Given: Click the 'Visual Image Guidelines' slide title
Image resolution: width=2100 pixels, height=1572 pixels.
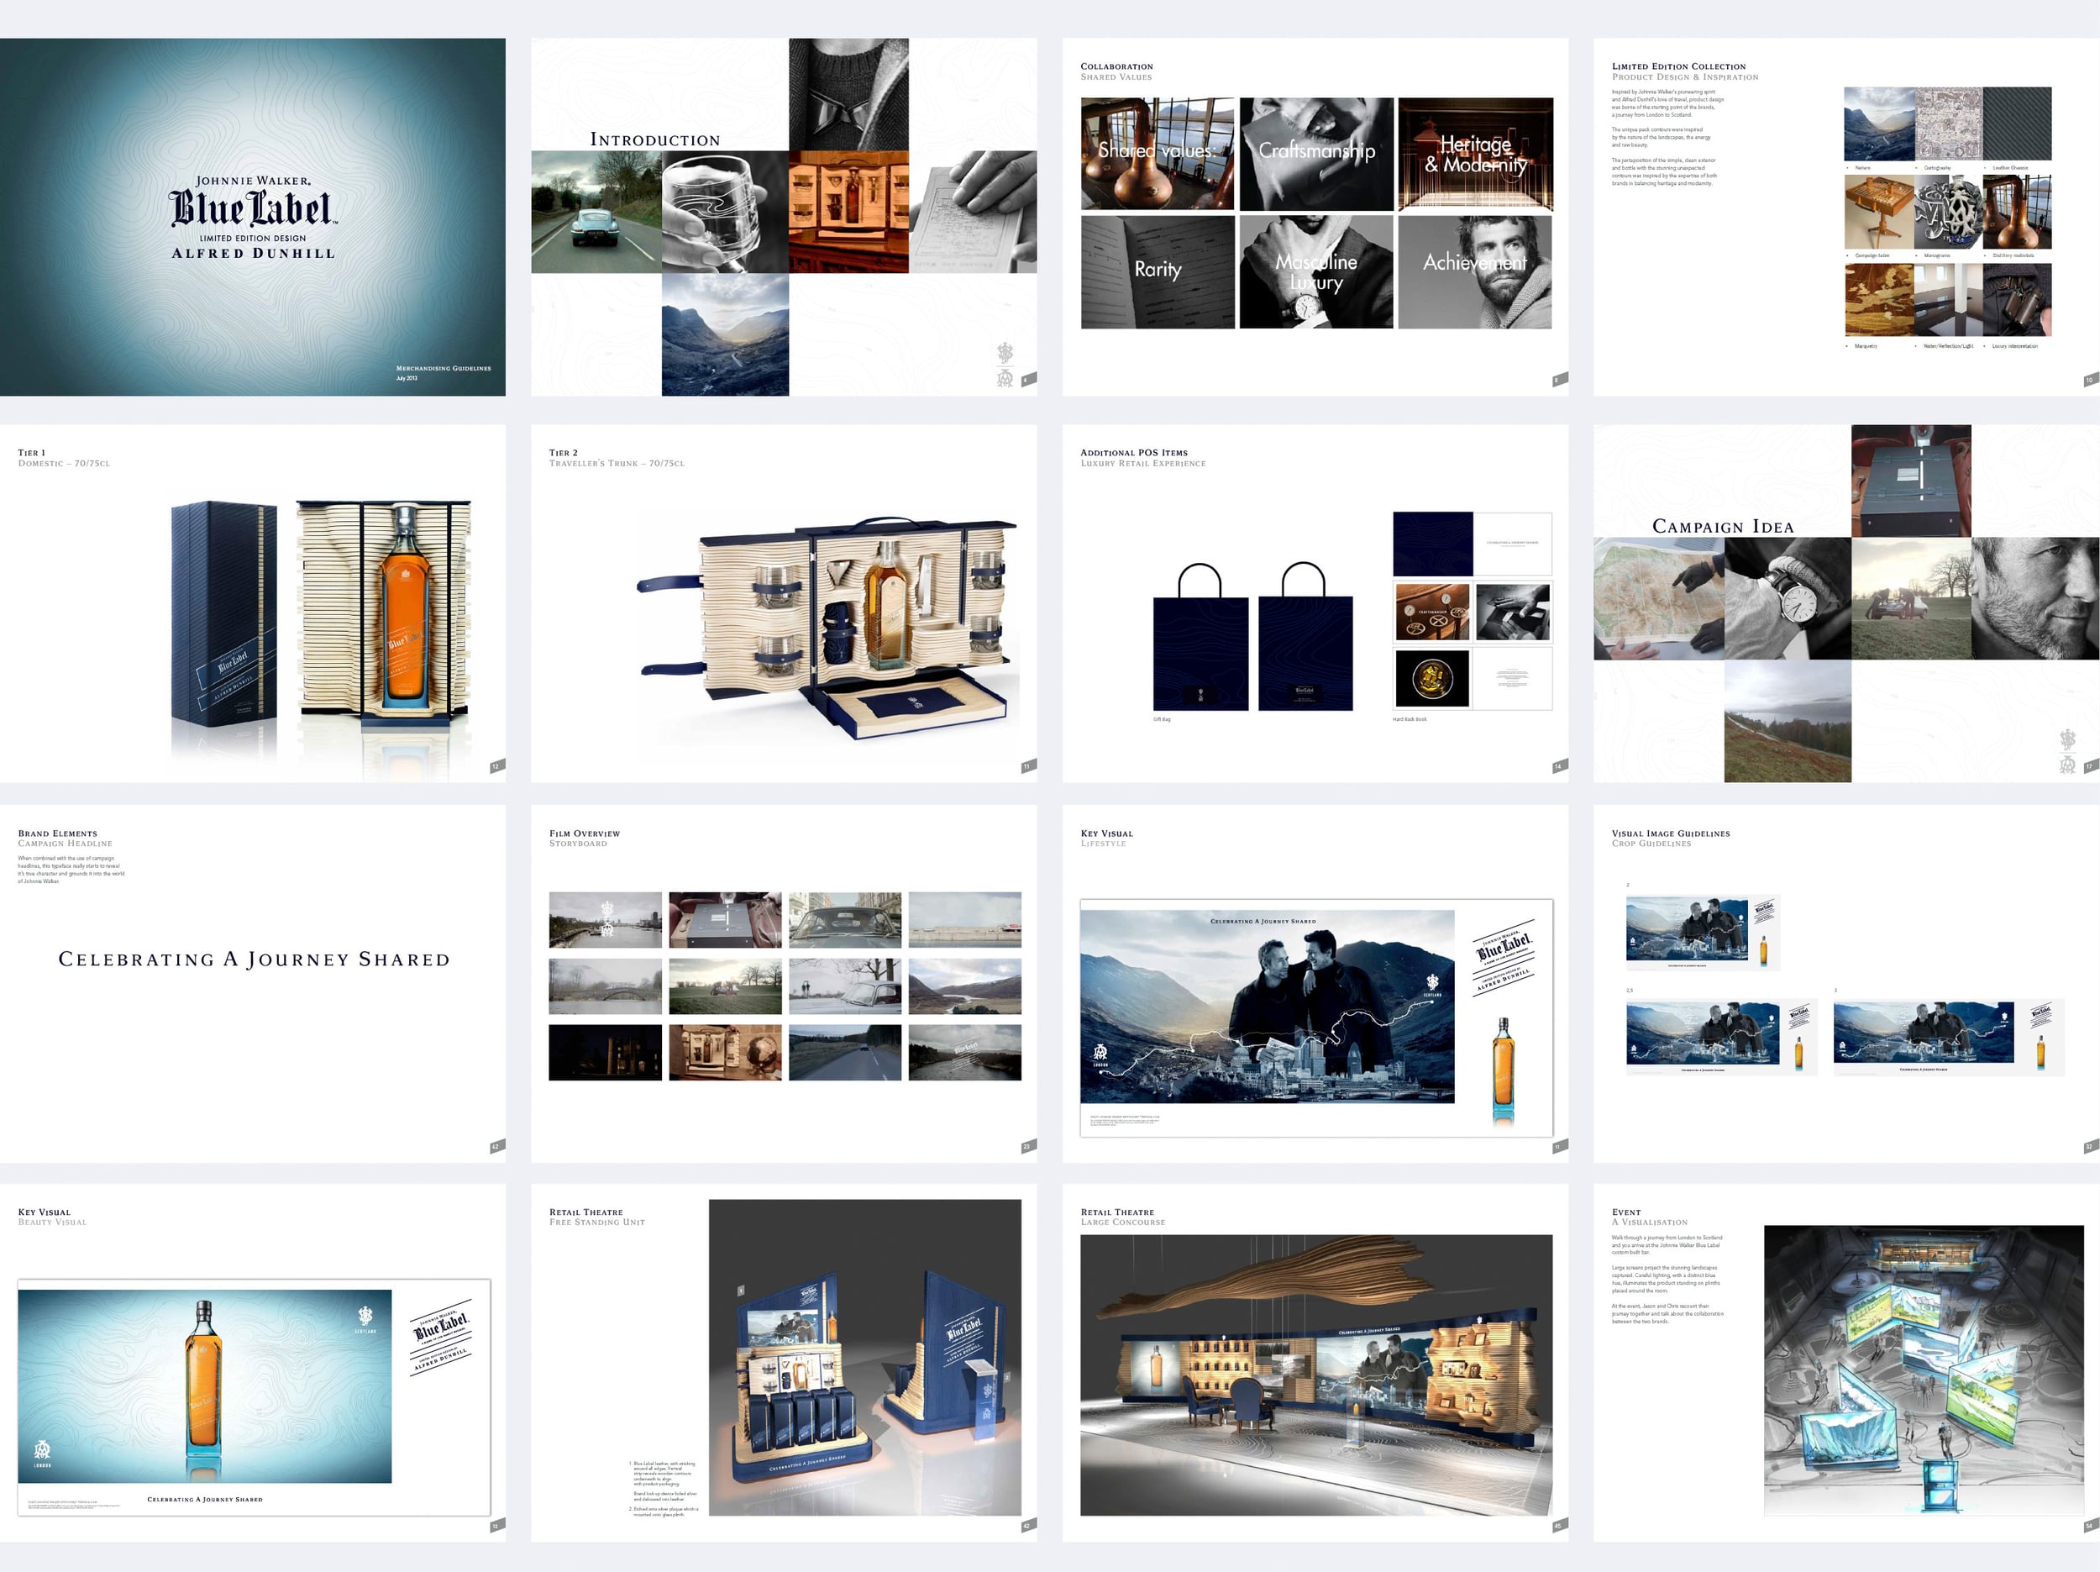Looking at the screenshot, I should (1671, 833).
